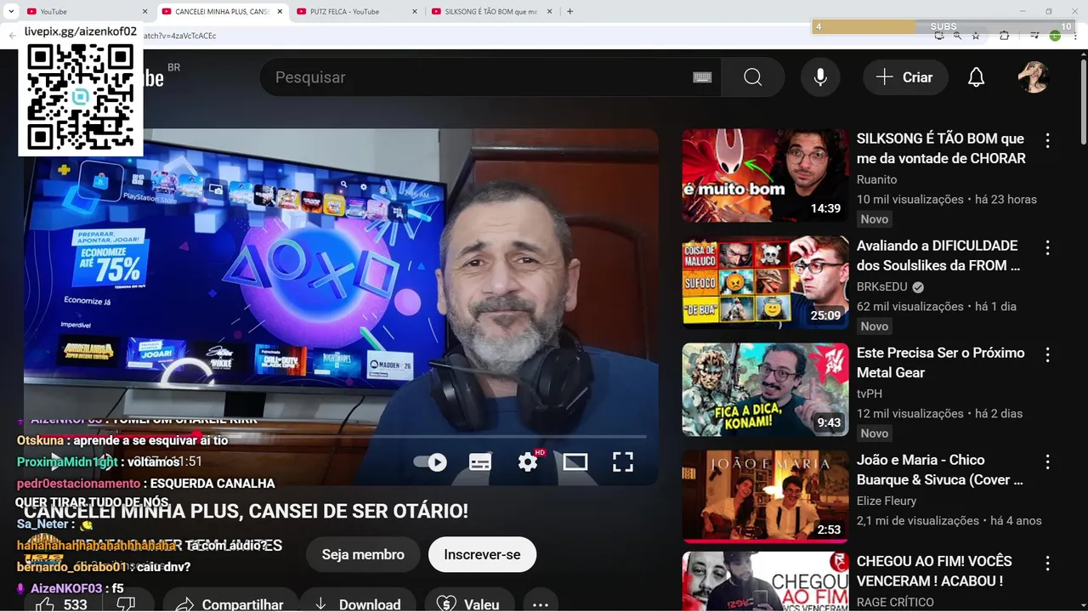Close the SILKSONG É TÃO BOM tab
Screen dimensions: 1088x612
549,11
